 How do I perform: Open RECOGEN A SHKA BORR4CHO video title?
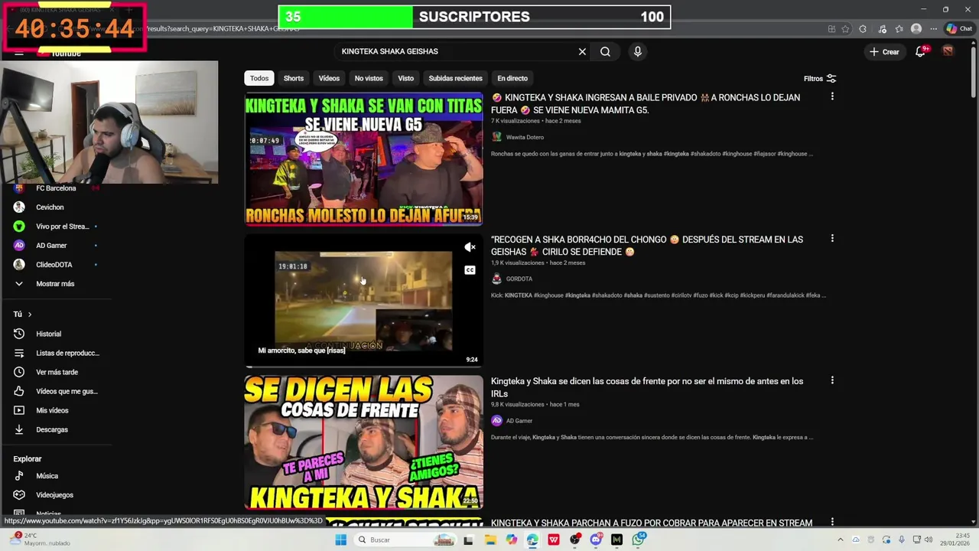coord(647,246)
